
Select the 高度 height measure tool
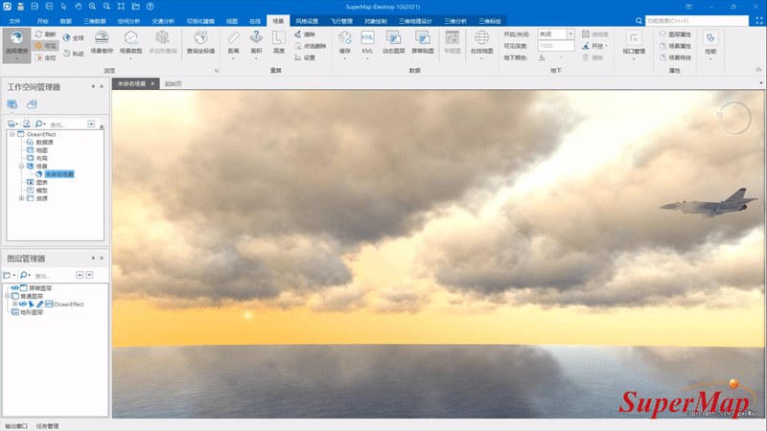pyautogui.click(x=279, y=42)
